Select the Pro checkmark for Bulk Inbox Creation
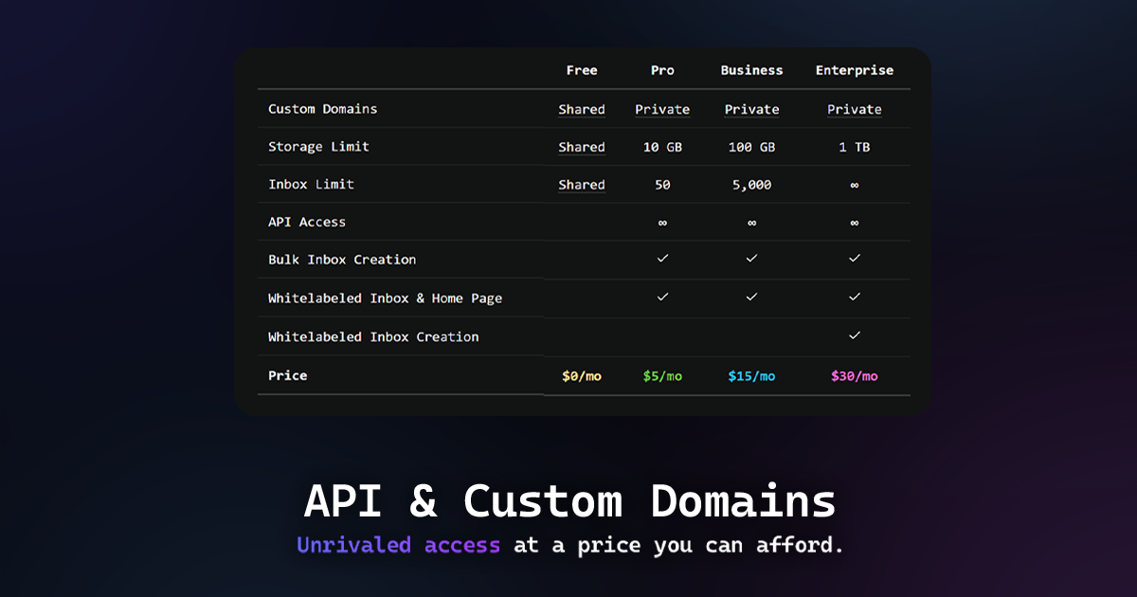 click(x=662, y=258)
